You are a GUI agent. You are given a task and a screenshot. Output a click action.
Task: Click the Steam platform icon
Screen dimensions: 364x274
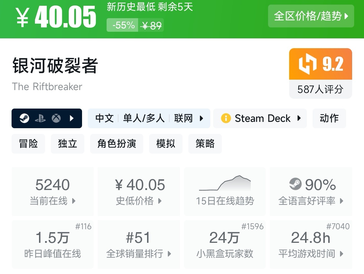[25, 118]
